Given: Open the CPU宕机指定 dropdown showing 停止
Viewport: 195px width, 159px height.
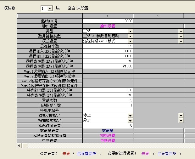Looking at the screenshot, I should point(130,116).
